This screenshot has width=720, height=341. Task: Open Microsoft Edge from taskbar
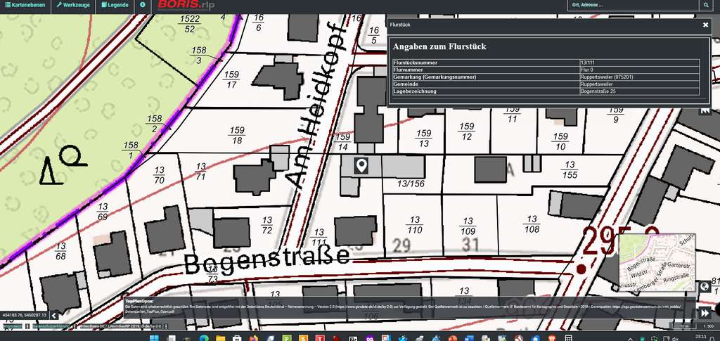click(x=204, y=337)
